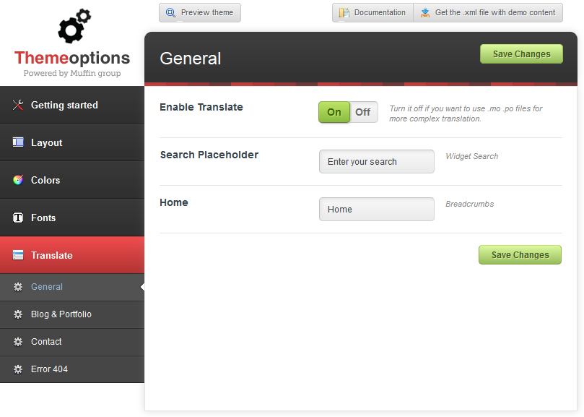Click the Home breadcrumbs input field

377,210
